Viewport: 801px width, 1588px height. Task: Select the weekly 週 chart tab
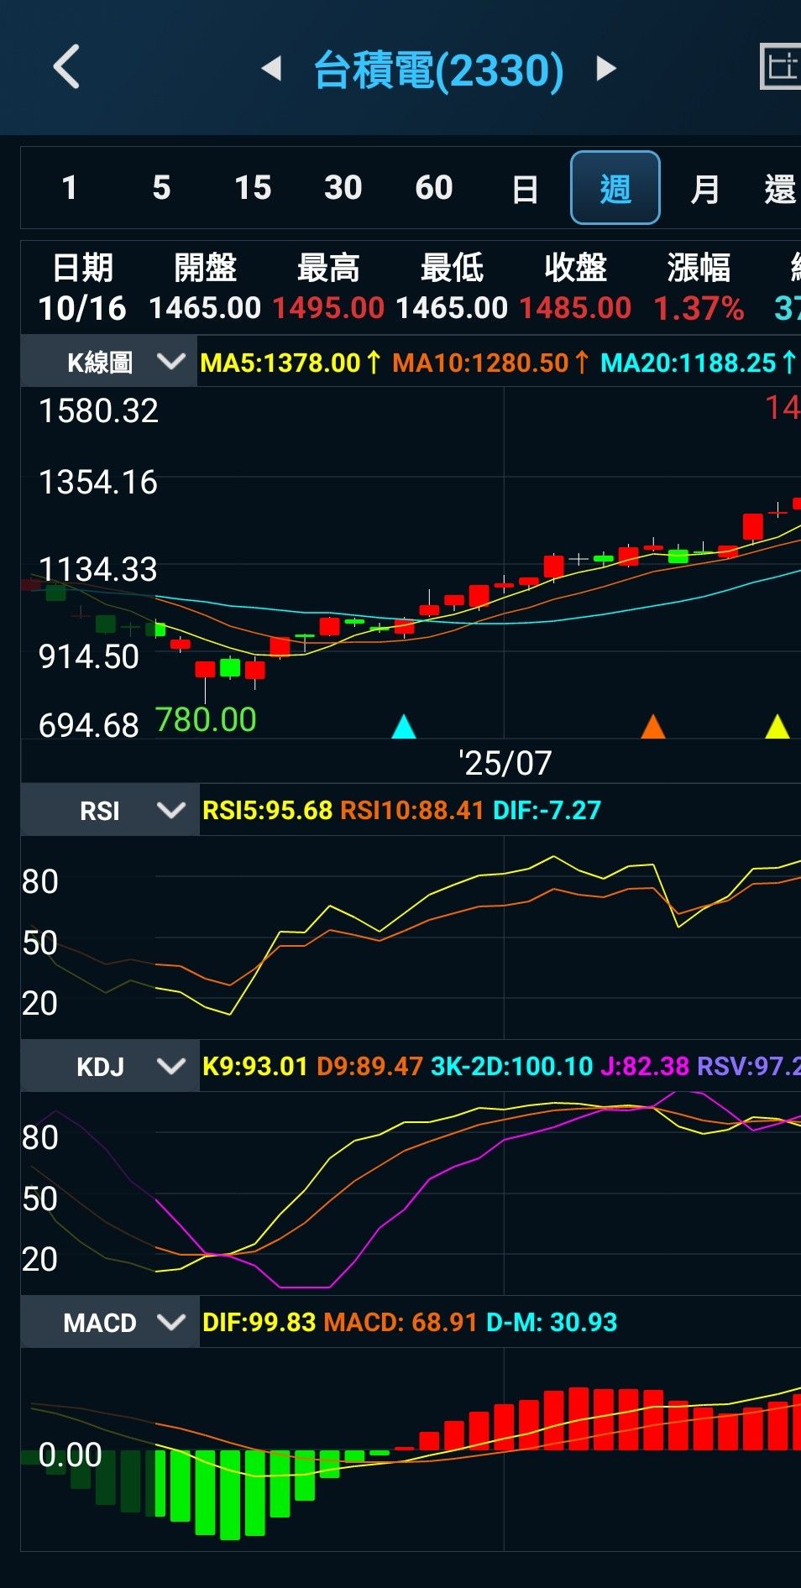pyautogui.click(x=615, y=188)
